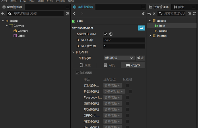Collapse the assets folder
Viewport: 198px width, 128px height.
pyautogui.click(x=150, y=21)
